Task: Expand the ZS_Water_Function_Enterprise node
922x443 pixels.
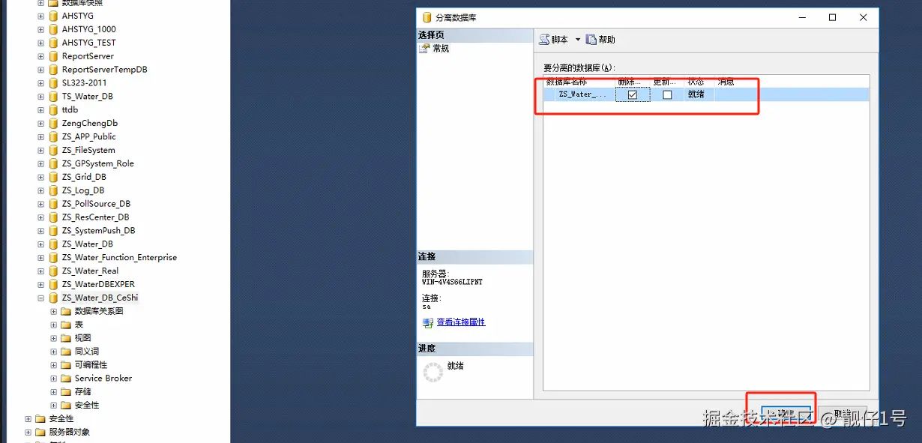Action: click(x=40, y=258)
